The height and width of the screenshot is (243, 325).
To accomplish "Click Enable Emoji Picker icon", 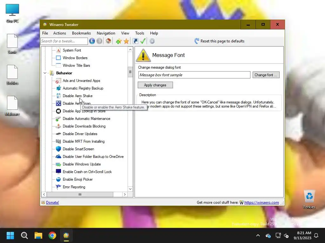I will (x=58, y=179).
